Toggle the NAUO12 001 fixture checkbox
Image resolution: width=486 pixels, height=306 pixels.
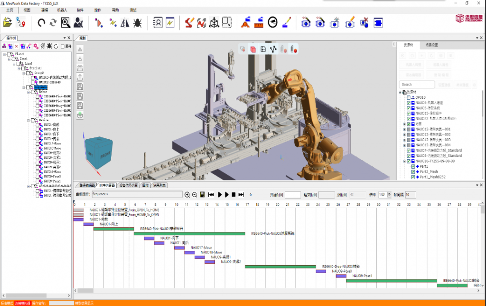pyautogui.click(x=409, y=129)
